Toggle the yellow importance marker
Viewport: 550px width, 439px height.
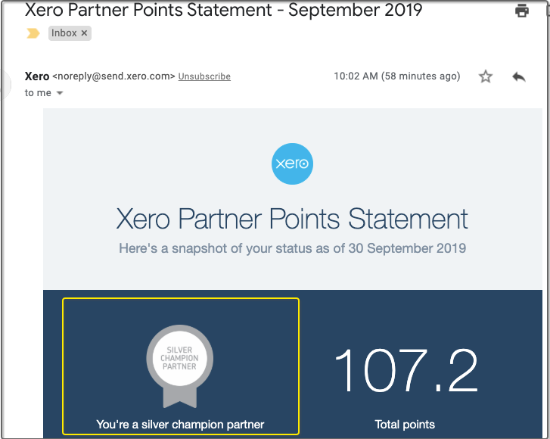33,33
